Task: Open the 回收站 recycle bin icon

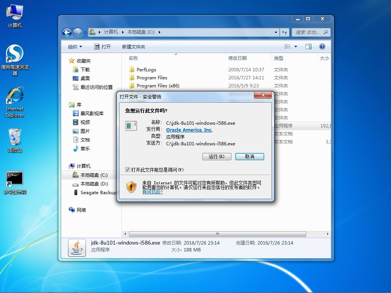Action: (x=15, y=140)
